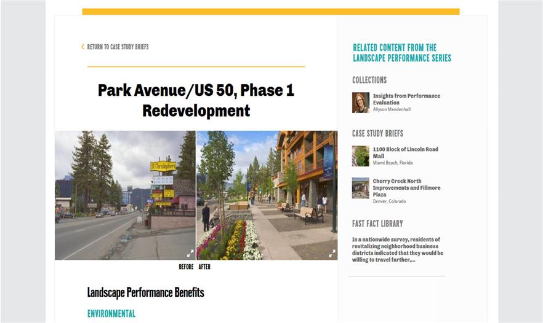Open 1100 Block of Lincoln Road Mall brief
The width and height of the screenshot is (543, 323).
pos(405,152)
